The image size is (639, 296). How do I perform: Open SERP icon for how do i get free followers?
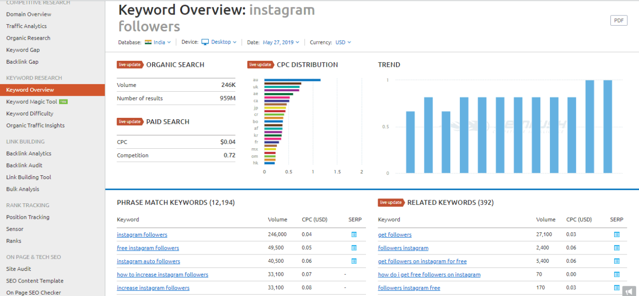tap(617, 274)
